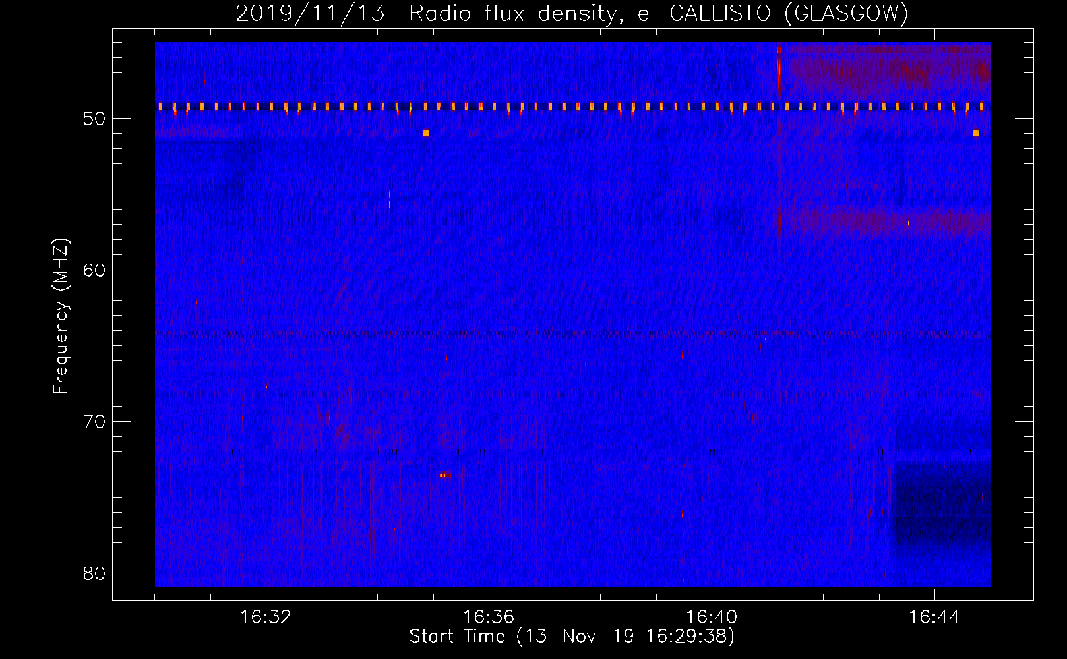Click the 'Start Time (13-Nov-19 16:29:38)' label
1067x659 pixels.
572,637
